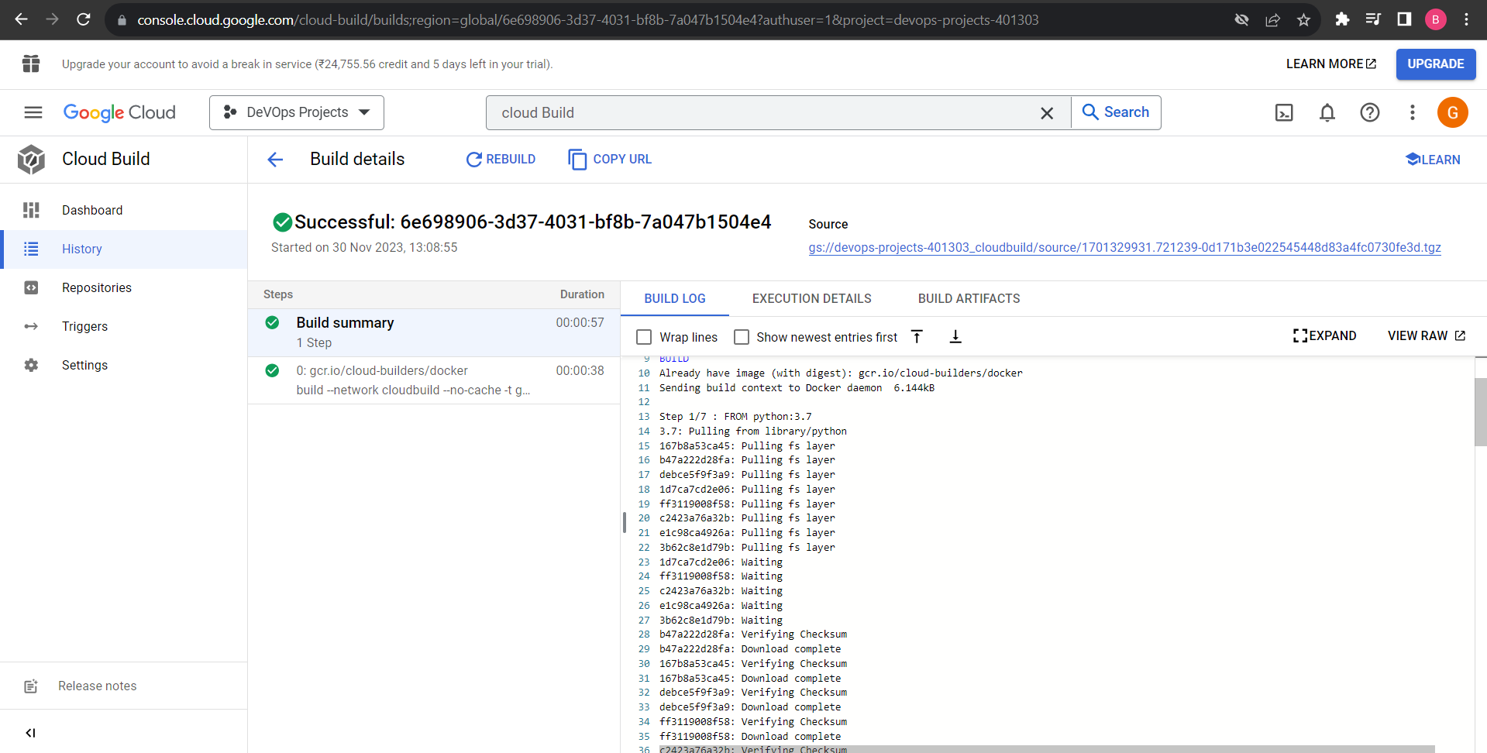This screenshot has width=1487, height=753.
Task: Open View Raw log
Action: click(x=1426, y=335)
